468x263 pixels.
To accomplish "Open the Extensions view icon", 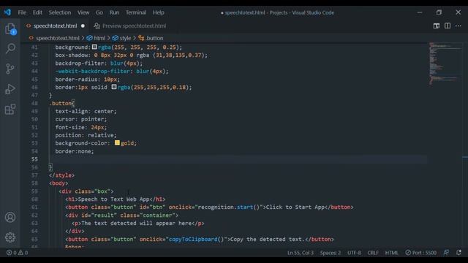I will [x=10, y=109].
